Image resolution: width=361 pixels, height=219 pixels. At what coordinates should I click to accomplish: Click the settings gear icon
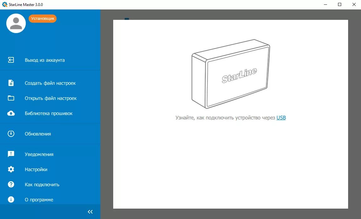pos(11,169)
